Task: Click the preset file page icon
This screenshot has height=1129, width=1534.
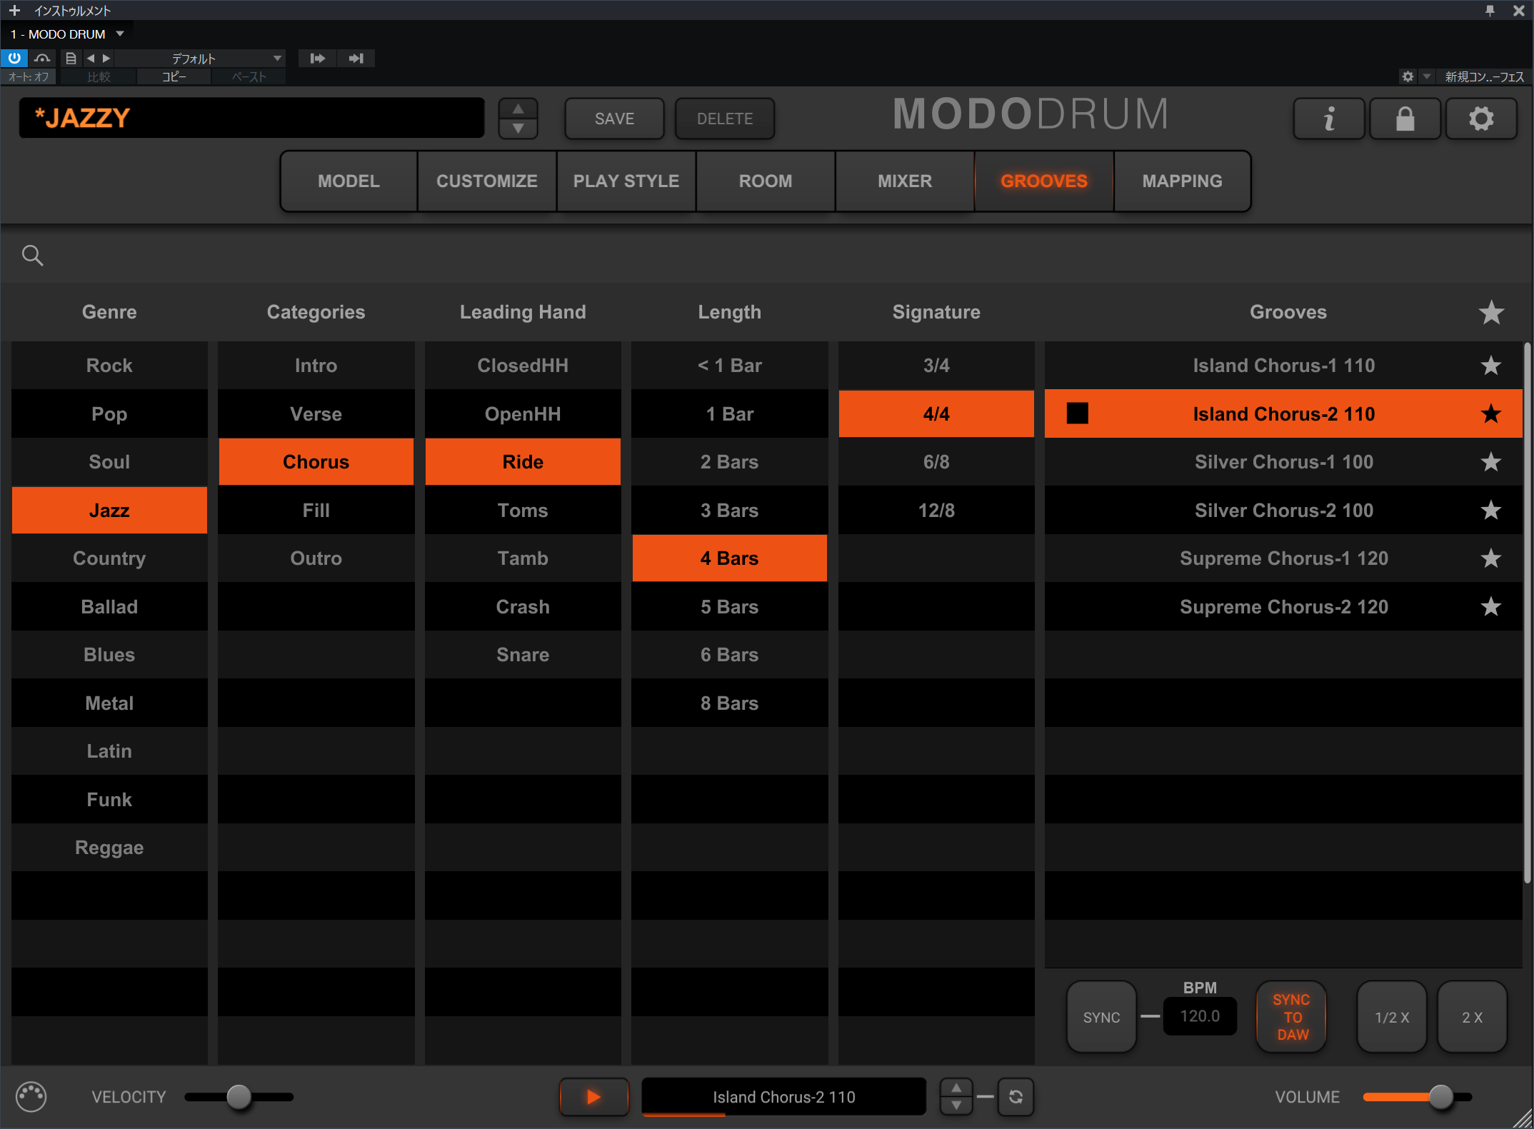Action: [x=70, y=59]
